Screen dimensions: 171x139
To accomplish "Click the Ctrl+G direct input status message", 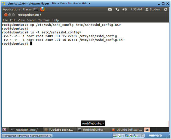I will click(27, 136).
